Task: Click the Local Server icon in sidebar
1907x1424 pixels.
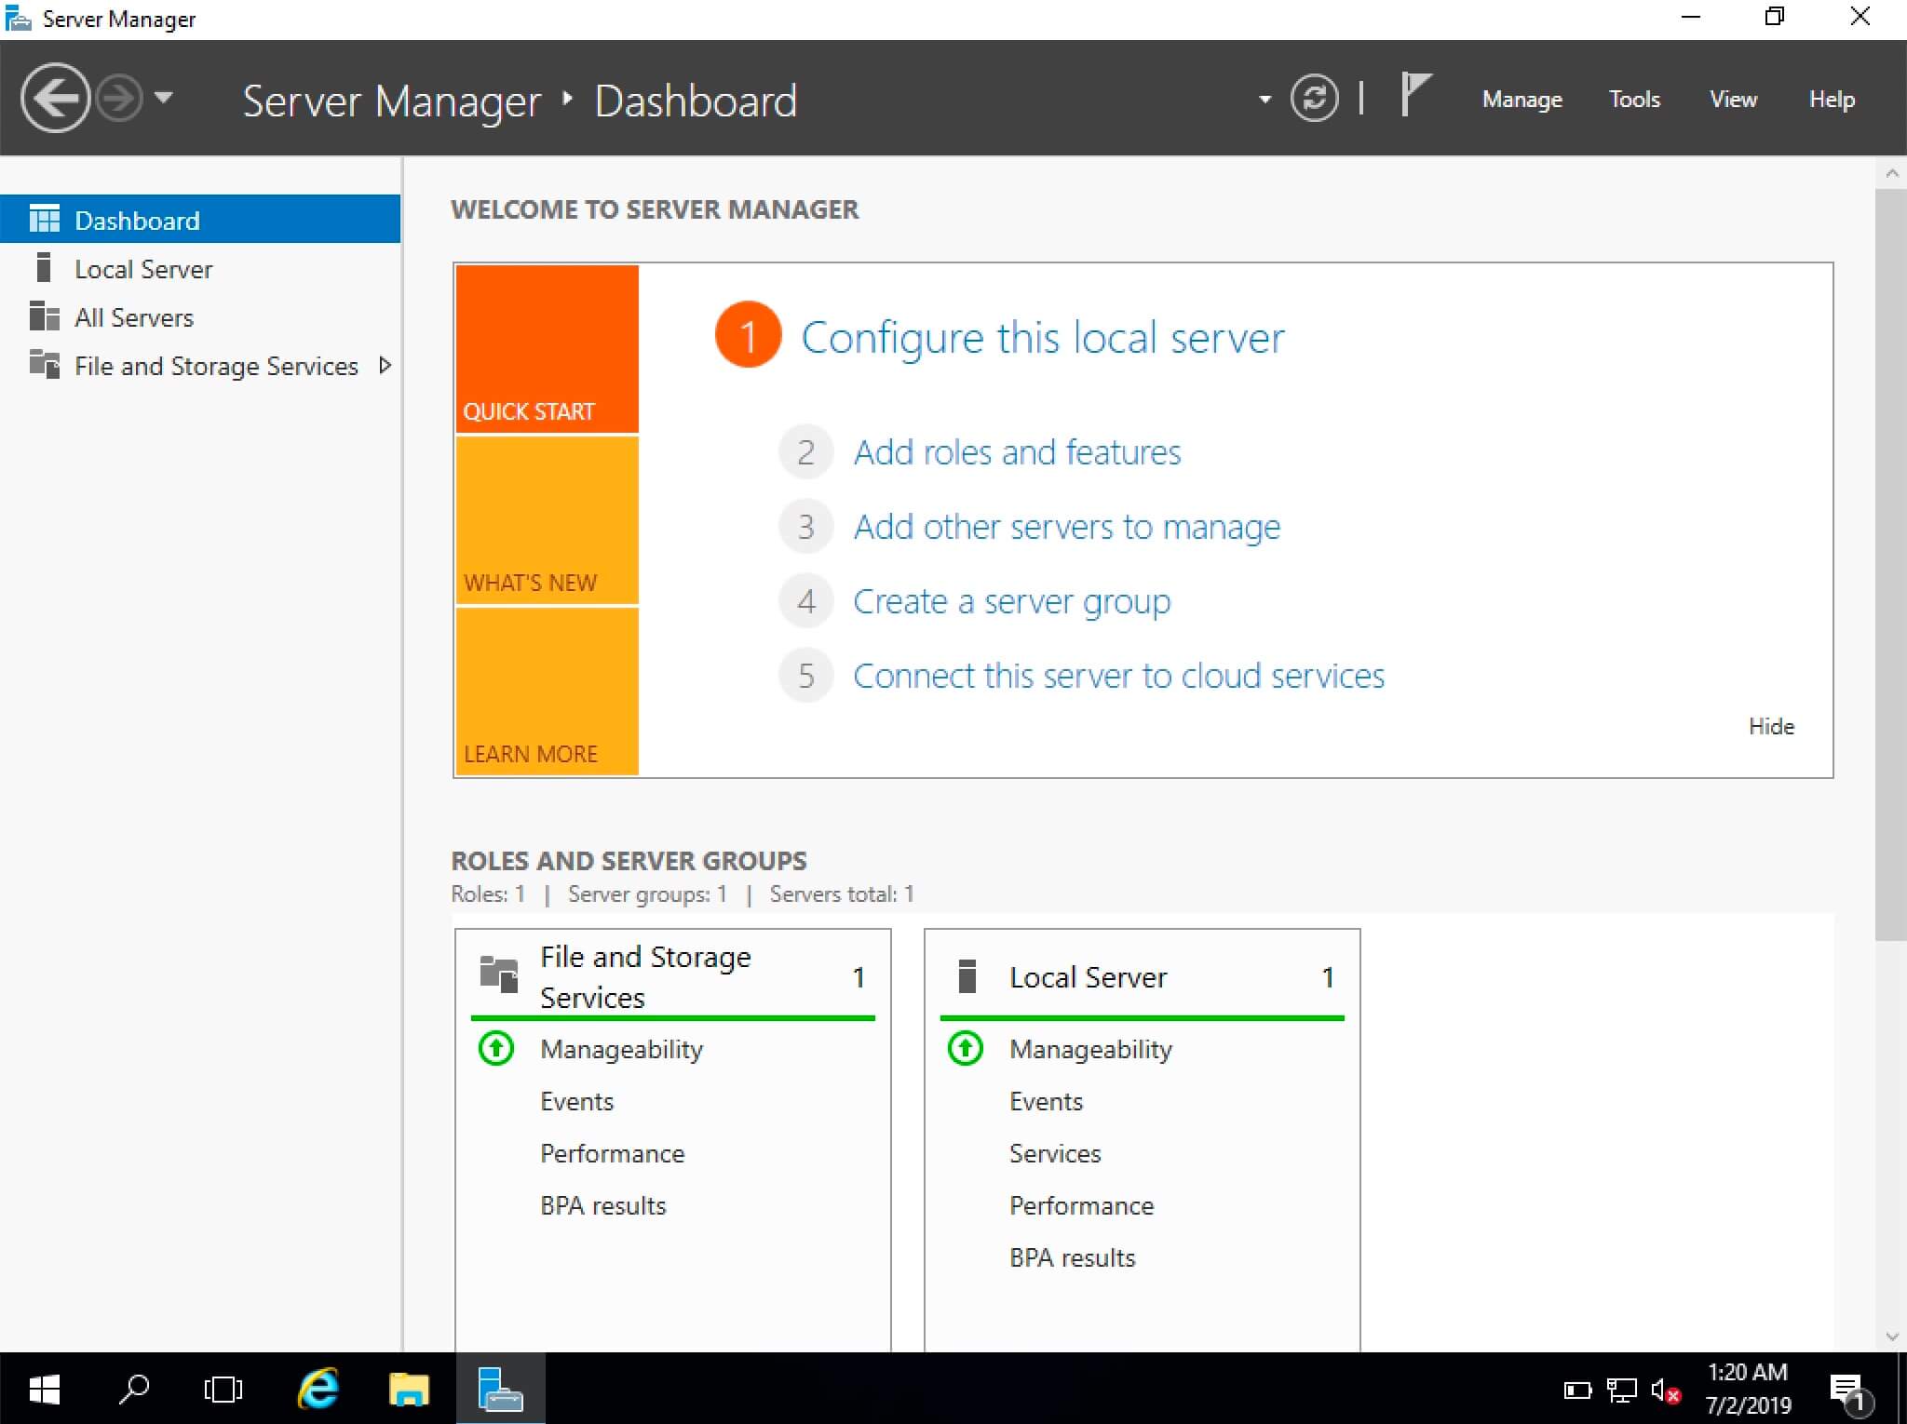Action: pyautogui.click(x=44, y=269)
